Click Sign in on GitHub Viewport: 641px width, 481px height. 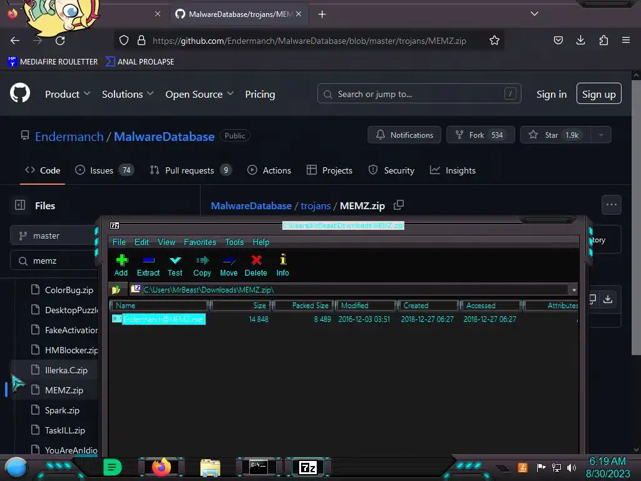click(551, 94)
